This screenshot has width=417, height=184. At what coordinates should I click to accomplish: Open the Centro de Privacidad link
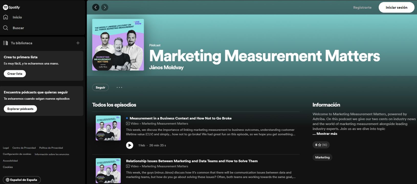[24, 148]
